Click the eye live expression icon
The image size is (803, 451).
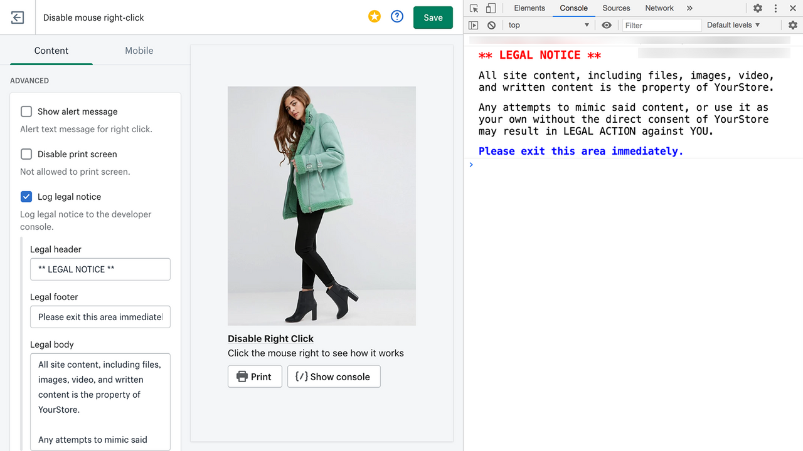(x=607, y=25)
